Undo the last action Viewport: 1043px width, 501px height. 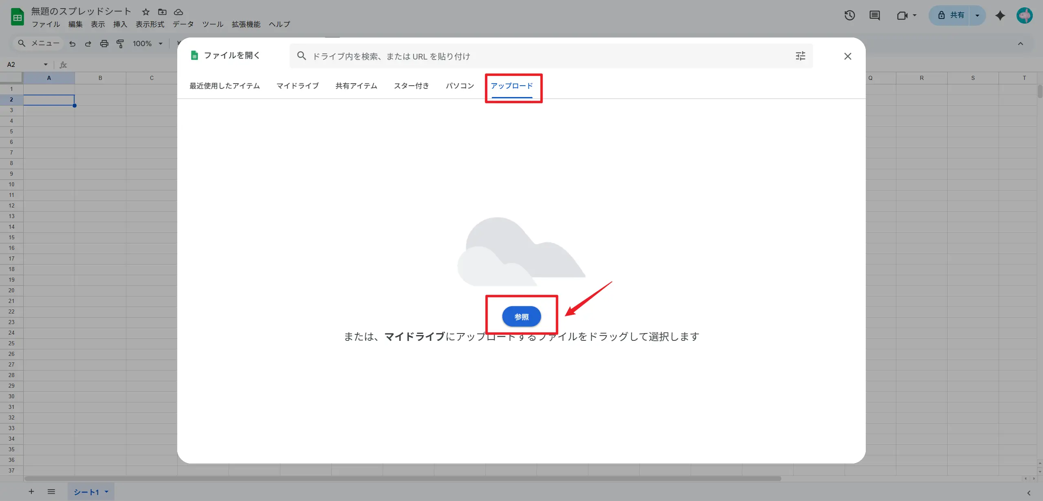pyautogui.click(x=72, y=43)
